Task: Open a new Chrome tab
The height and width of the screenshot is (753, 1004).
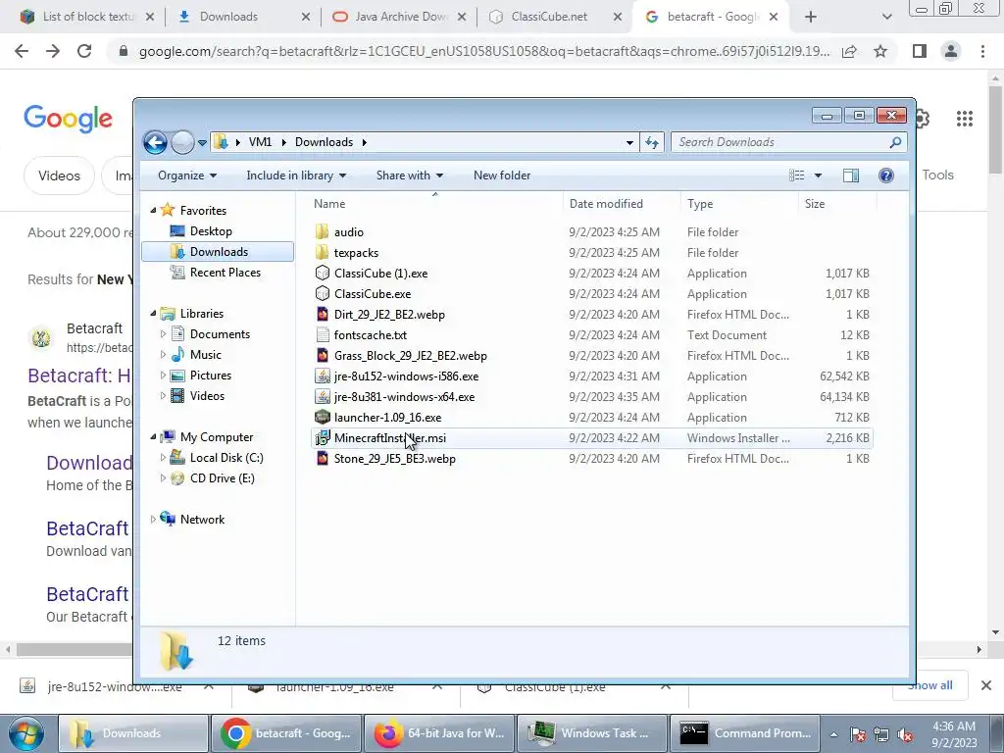Action: tap(811, 17)
